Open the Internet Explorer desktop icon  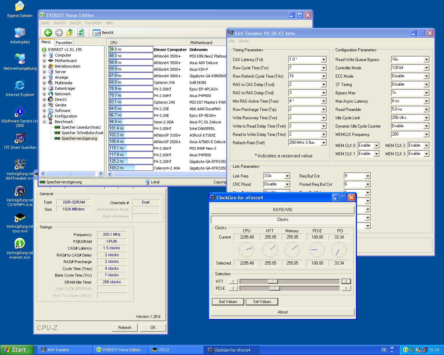click(20, 86)
